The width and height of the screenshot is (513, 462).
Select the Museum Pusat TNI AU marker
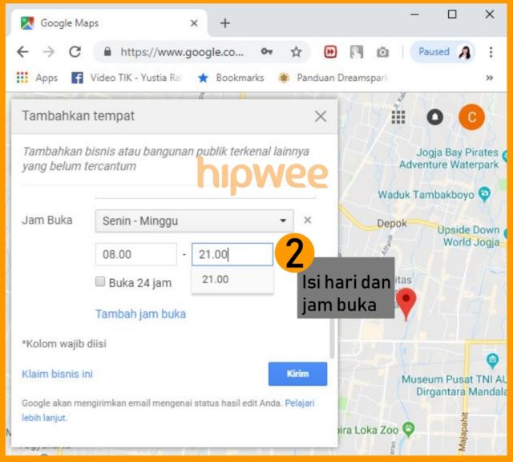click(x=492, y=360)
